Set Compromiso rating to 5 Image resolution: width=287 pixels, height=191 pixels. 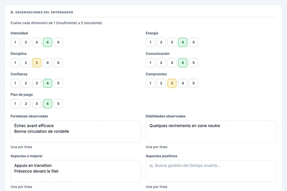(x=193, y=83)
